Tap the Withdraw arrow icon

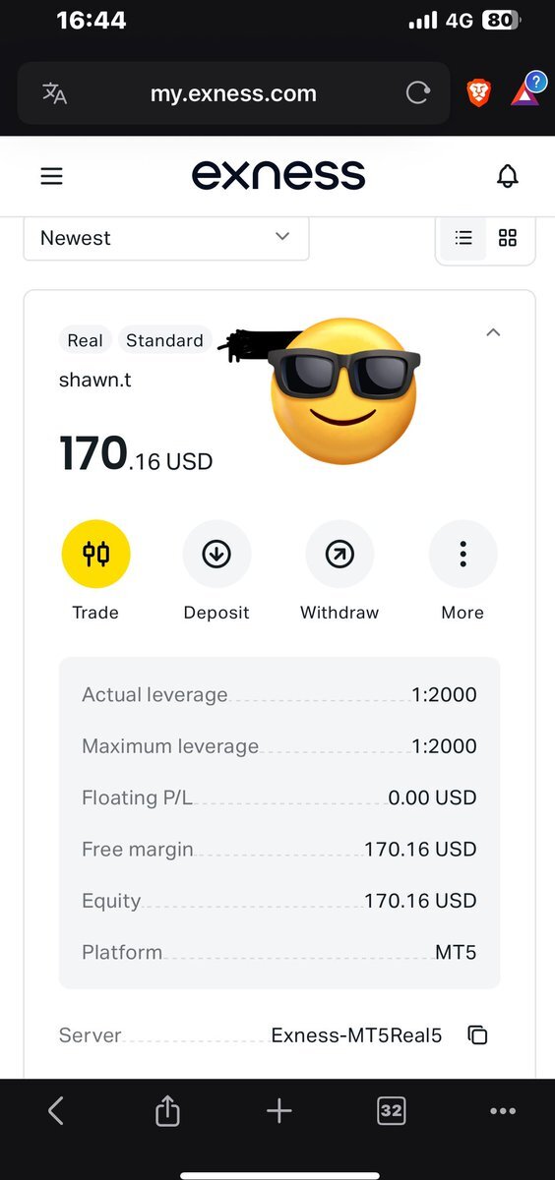point(339,555)
